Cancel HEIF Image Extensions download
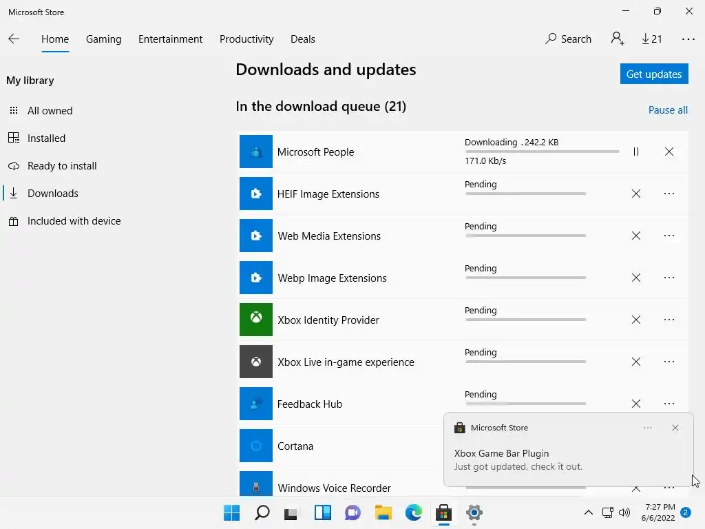The width and height of the screenshot is (705, 529). (635, 194)
